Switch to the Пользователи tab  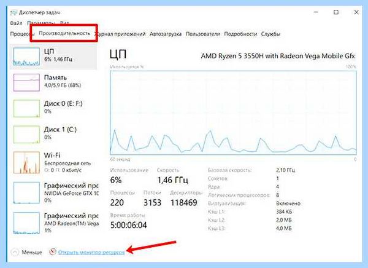[203, 34]
